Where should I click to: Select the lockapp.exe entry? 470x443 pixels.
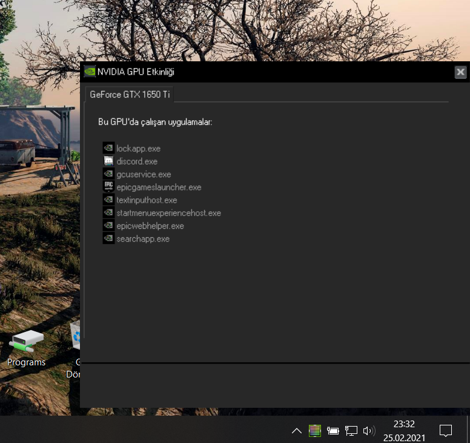[138, 148]
